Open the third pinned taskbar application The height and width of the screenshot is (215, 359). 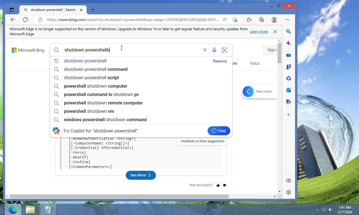[x=48, y=209]
